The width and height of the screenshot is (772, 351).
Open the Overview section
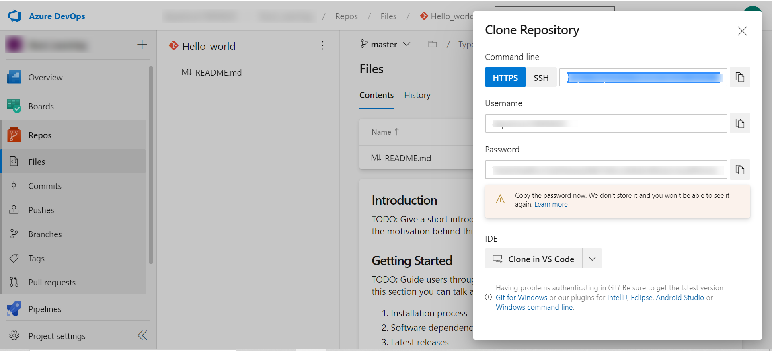tap(45, 78)
